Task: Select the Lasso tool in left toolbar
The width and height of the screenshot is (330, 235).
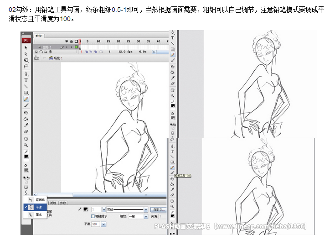Action: (x=26, y=66)
